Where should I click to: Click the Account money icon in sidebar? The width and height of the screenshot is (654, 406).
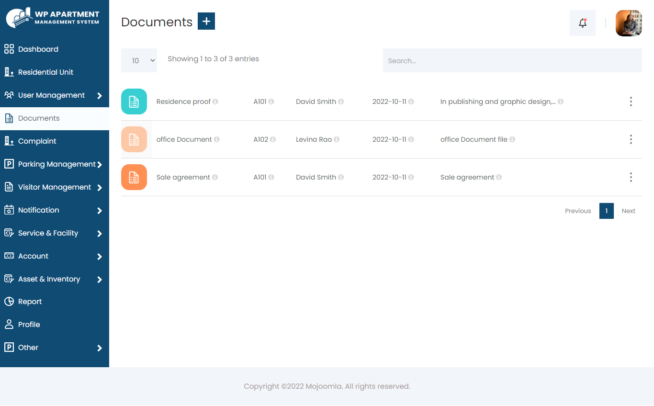(9, 256)
